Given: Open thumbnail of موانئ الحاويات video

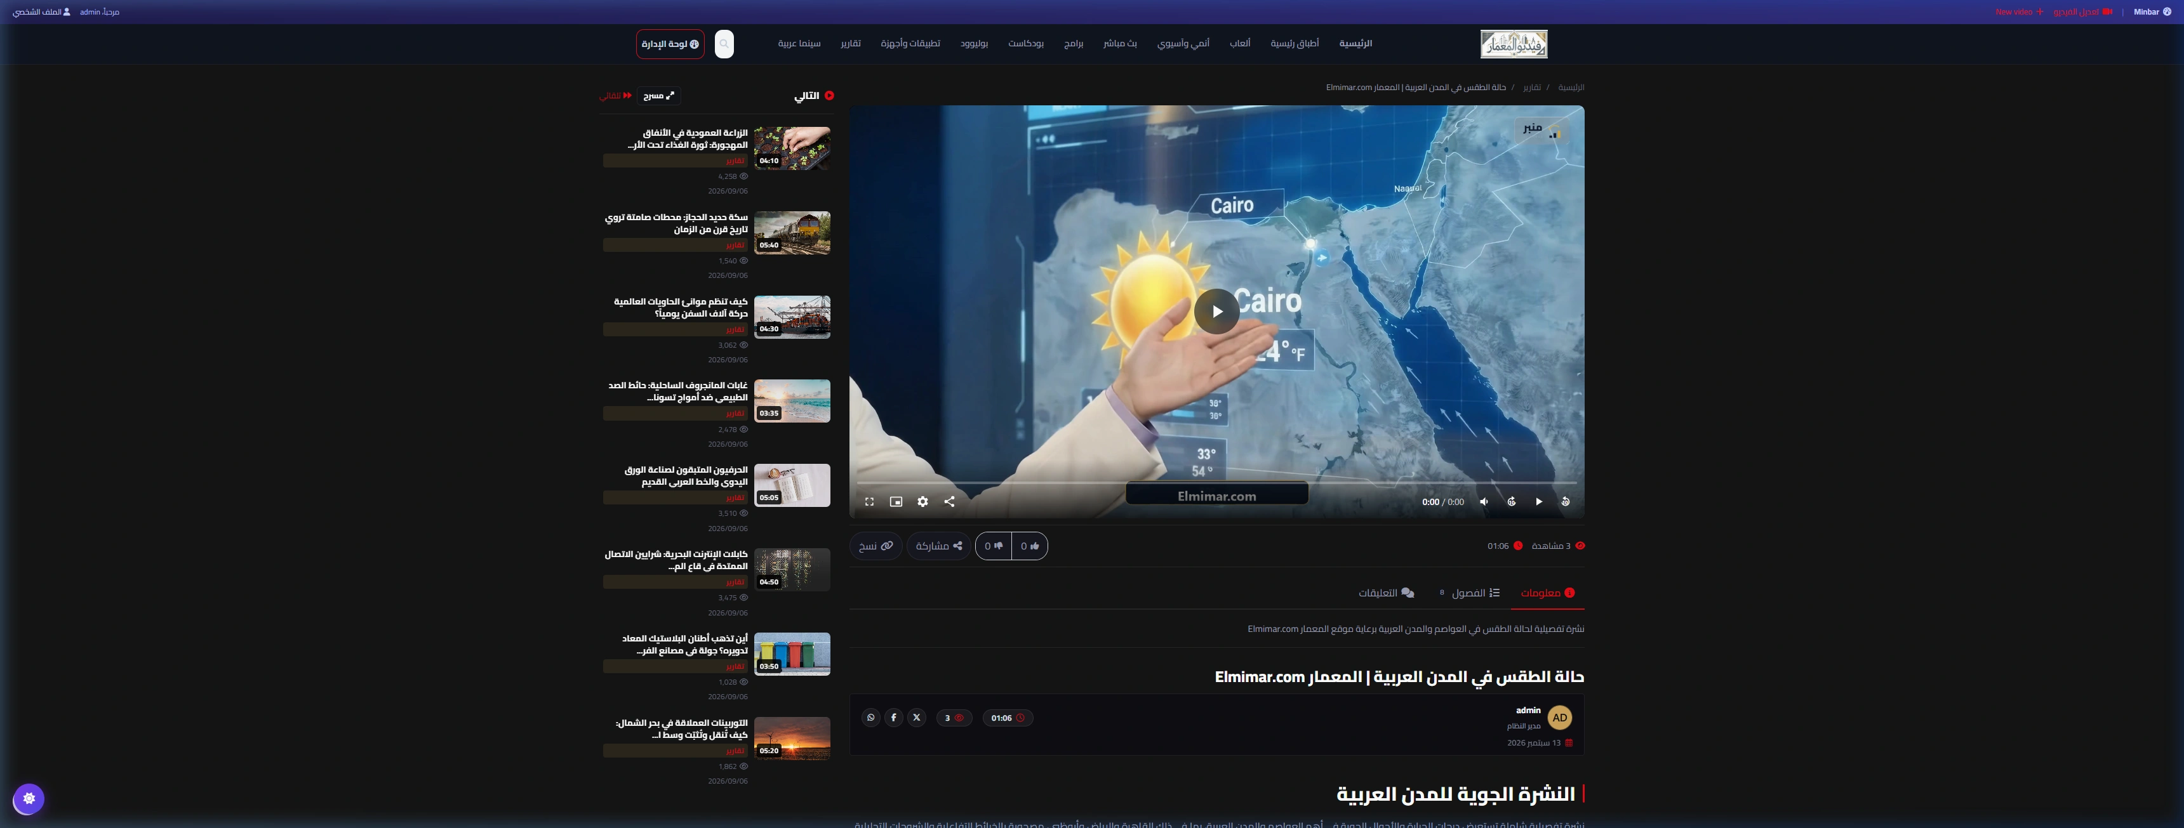Looking at the screenshot, I should tap(792, 317).
